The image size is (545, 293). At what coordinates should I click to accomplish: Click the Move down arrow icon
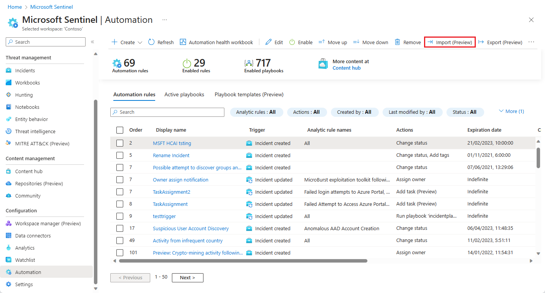356,42
